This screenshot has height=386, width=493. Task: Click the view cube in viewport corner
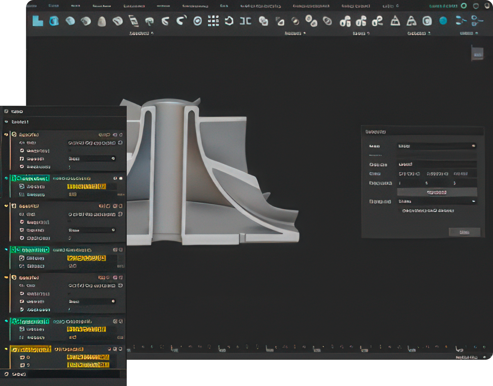tap(478, 54)
